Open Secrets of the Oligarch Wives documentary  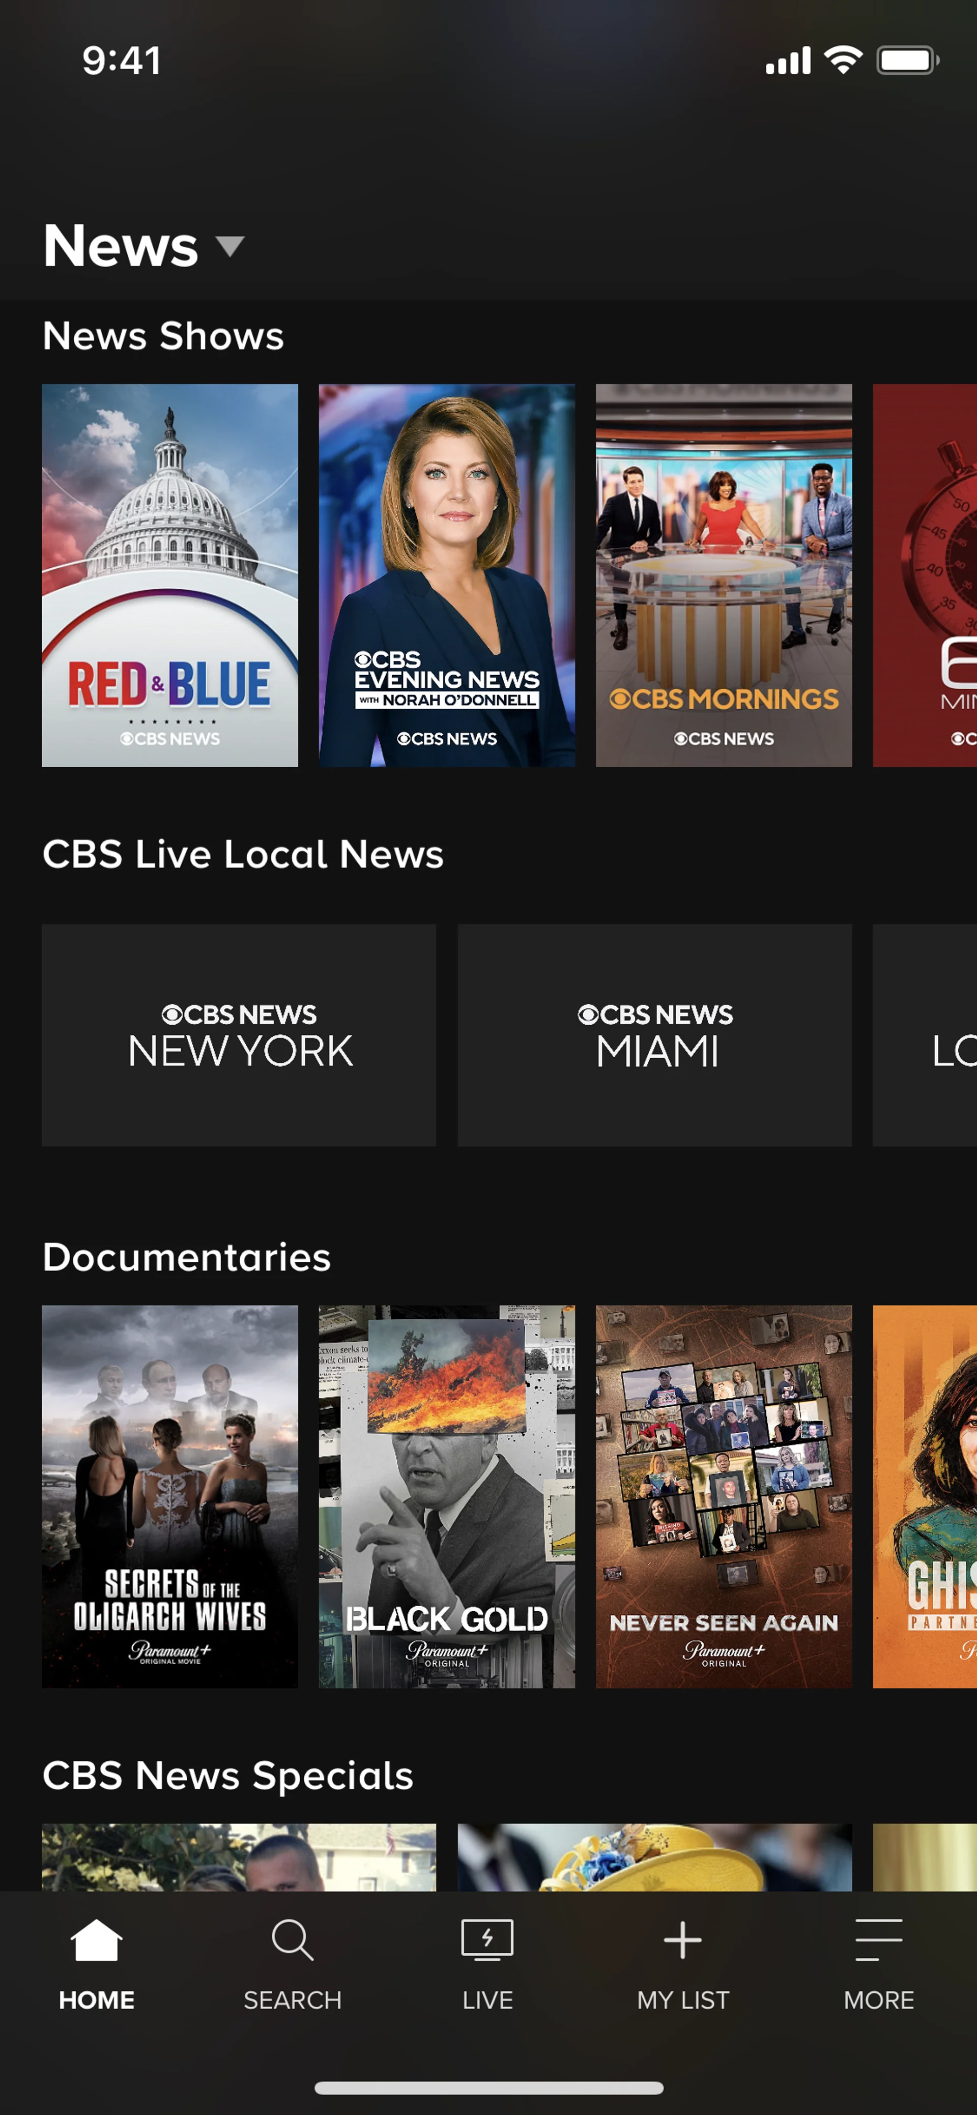click(x=170, y=1496)
